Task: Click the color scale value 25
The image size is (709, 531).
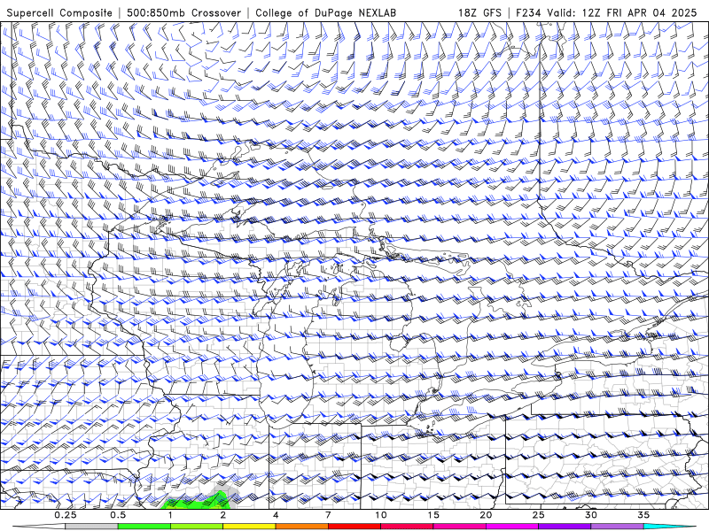Action: 539,515
